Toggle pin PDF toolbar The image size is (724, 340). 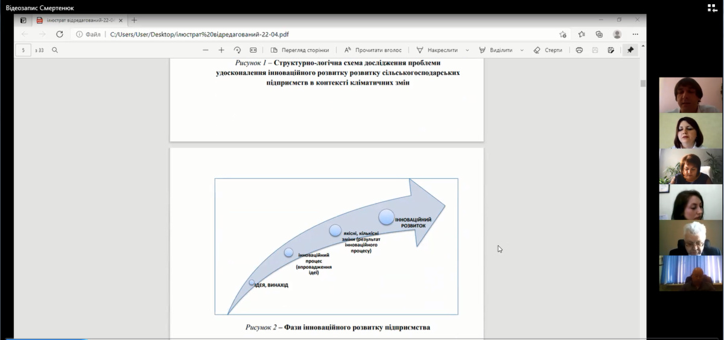(630, 50)
